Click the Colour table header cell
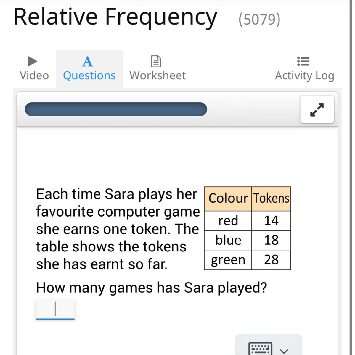Image resolution: width=355 pixels, height=355 pixels. (228, 199)
